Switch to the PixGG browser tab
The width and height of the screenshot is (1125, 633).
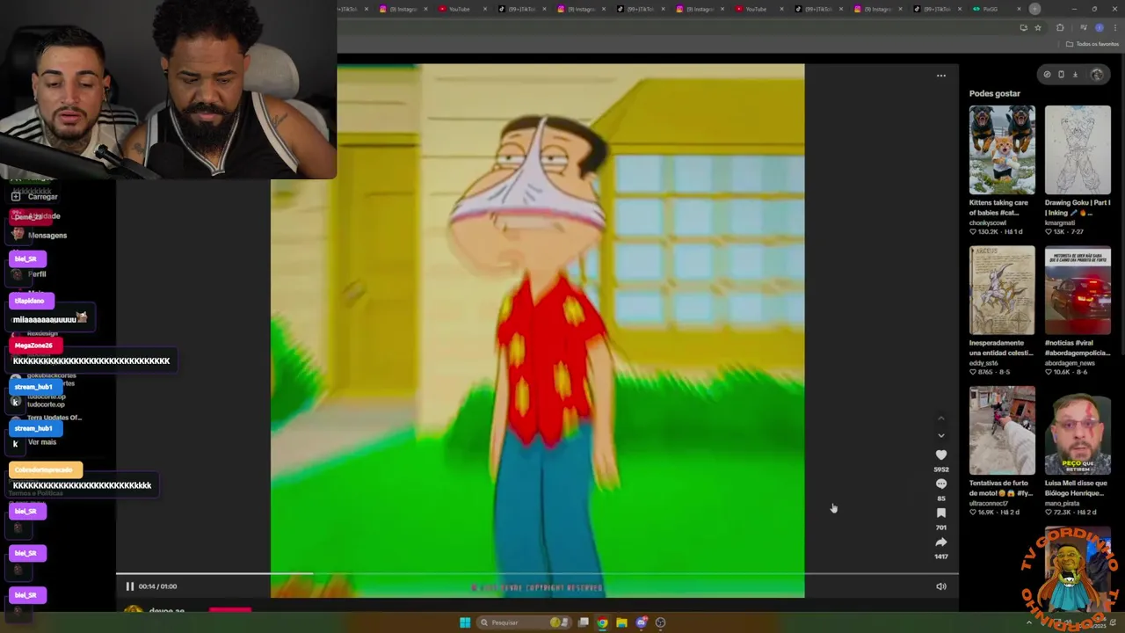tap(998, 9)
